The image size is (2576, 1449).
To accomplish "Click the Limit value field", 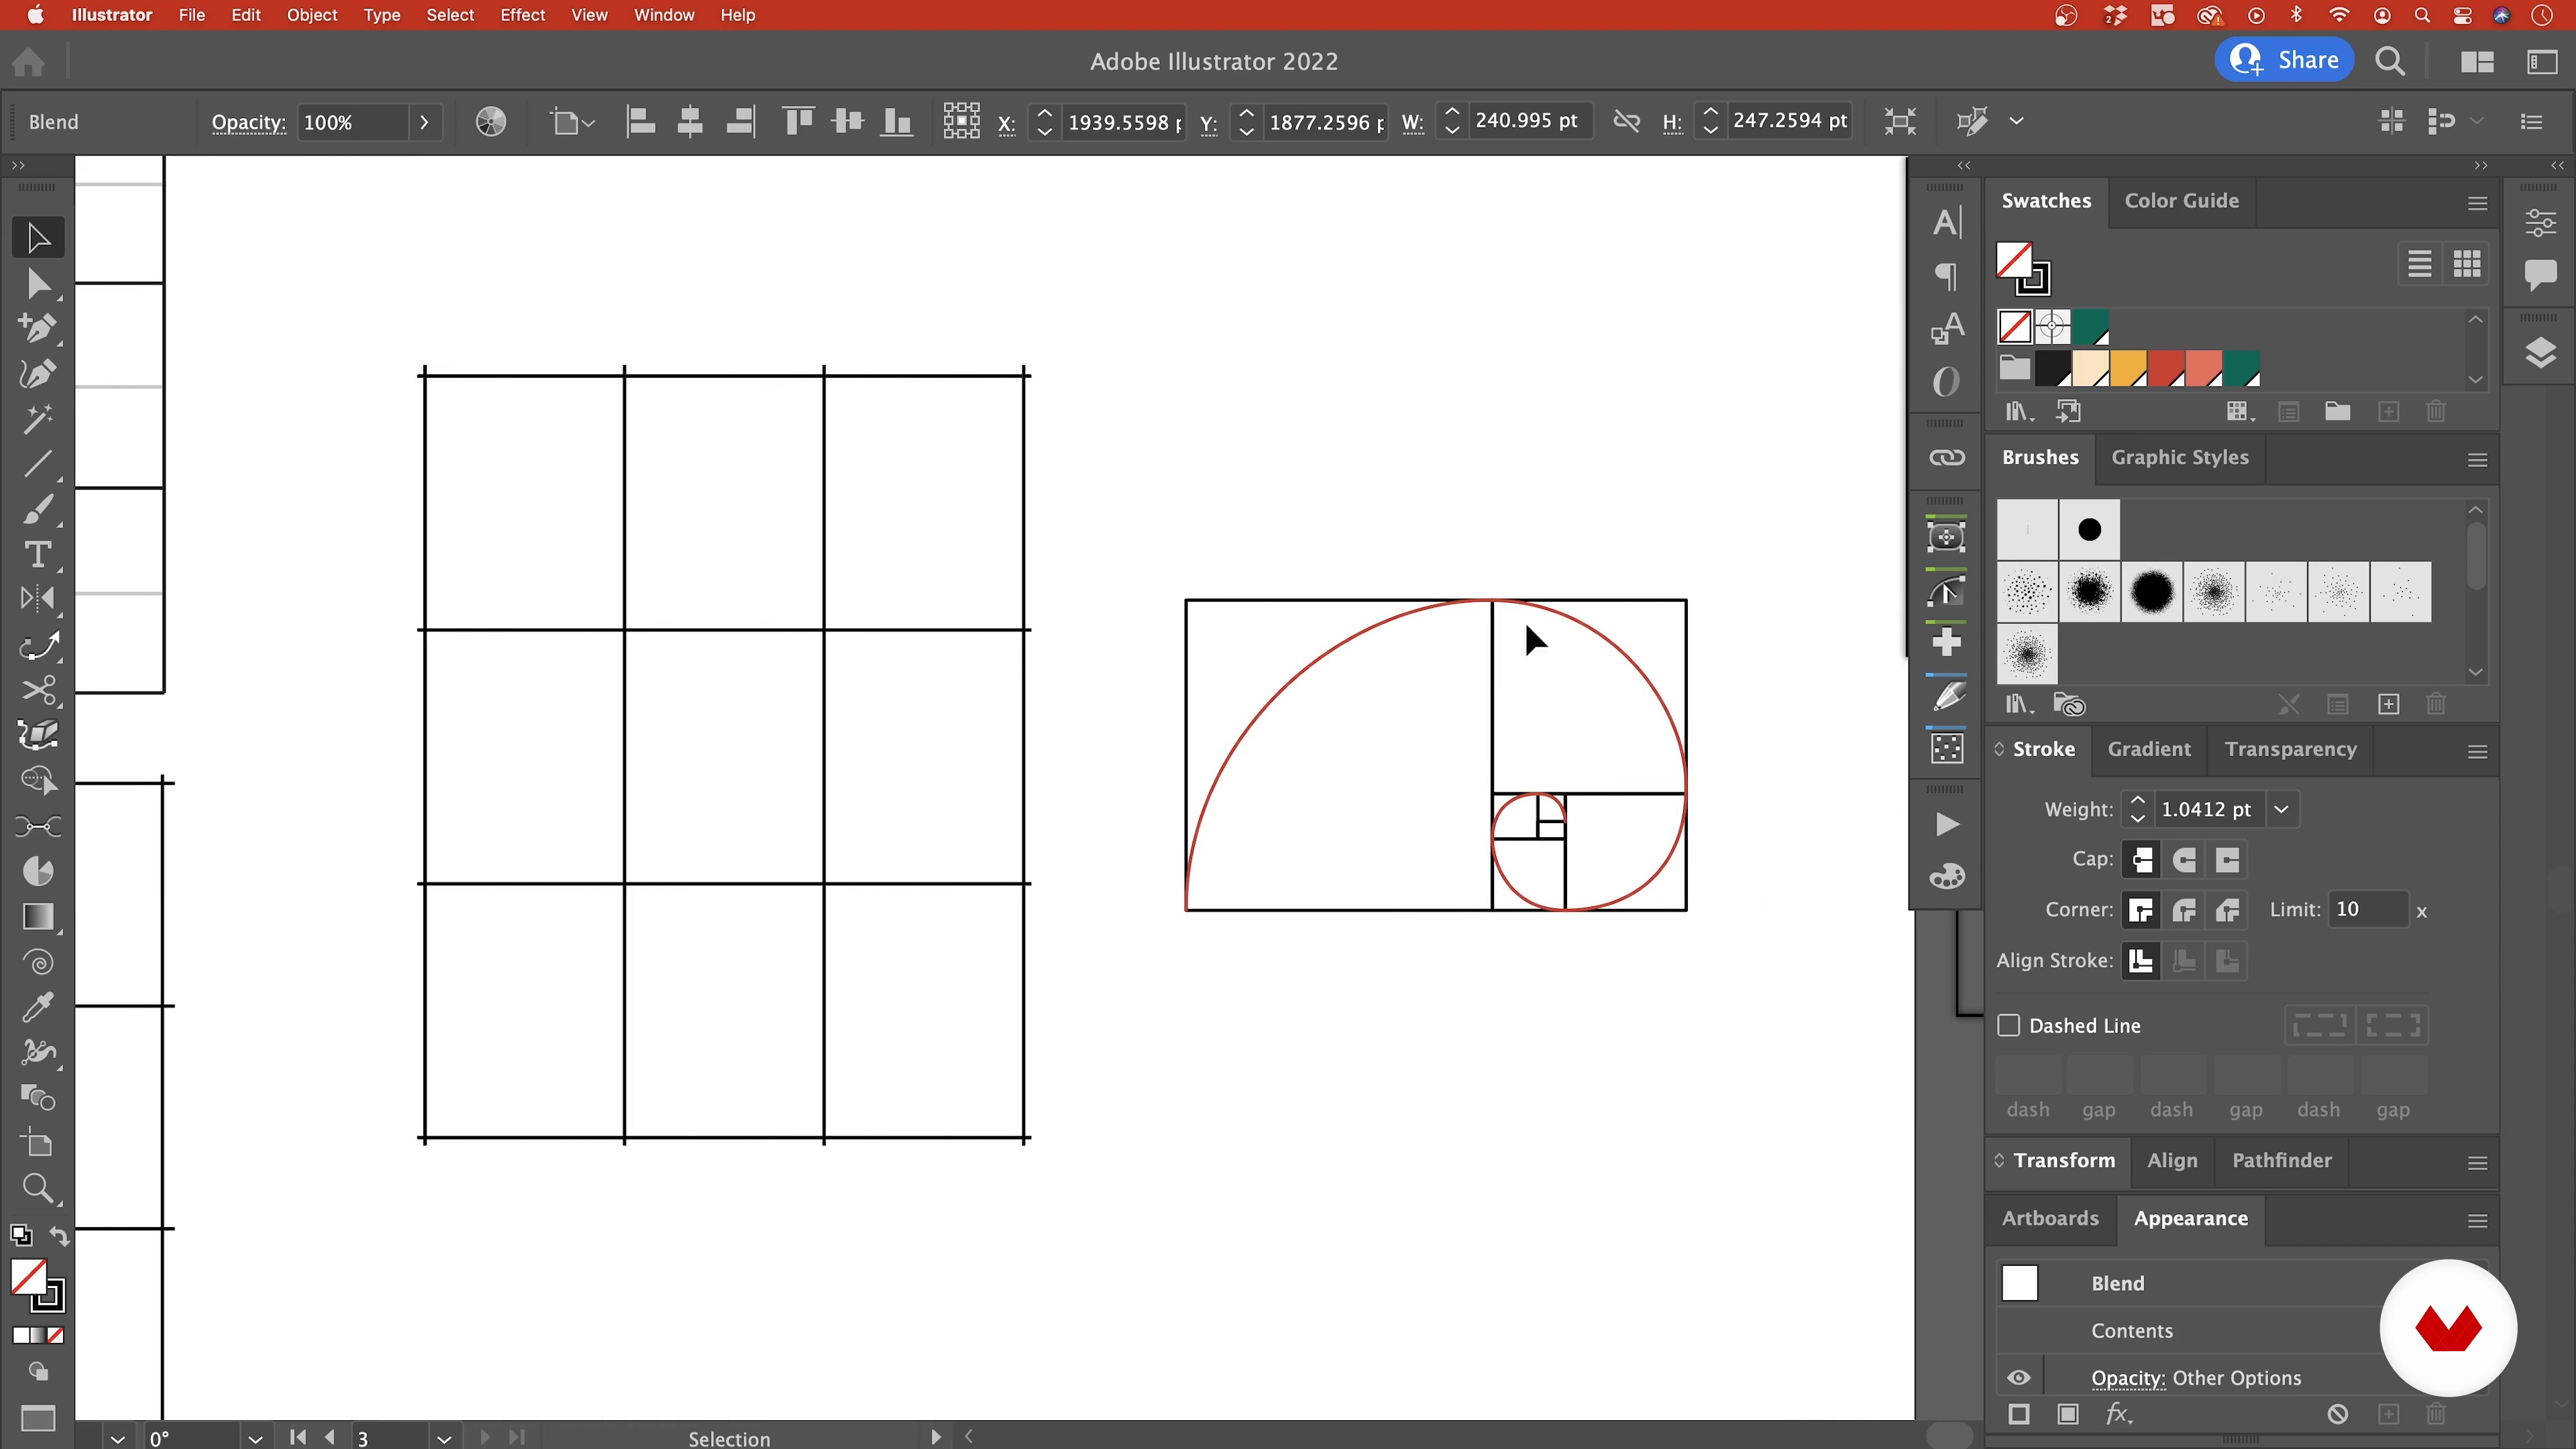I will click(x=2367, y=909).
